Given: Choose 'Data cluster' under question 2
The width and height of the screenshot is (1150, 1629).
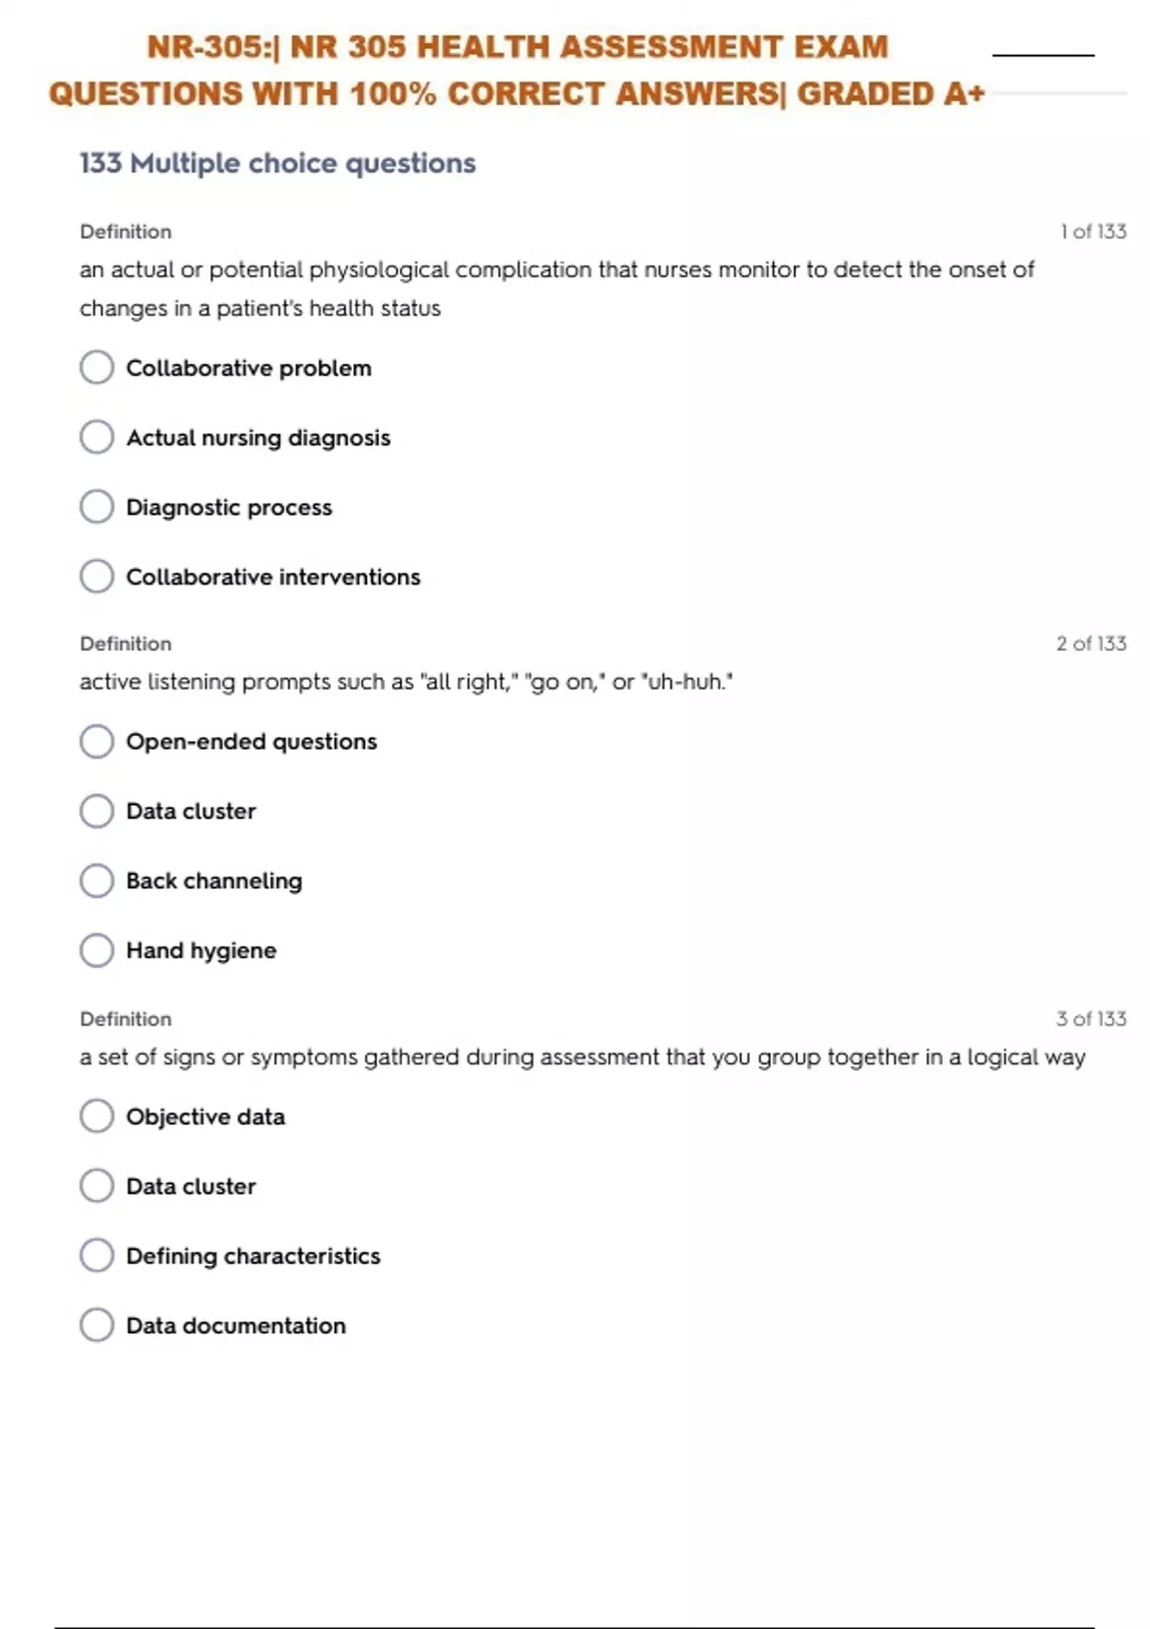Looking at the screenshot, I should pos(97,811).
